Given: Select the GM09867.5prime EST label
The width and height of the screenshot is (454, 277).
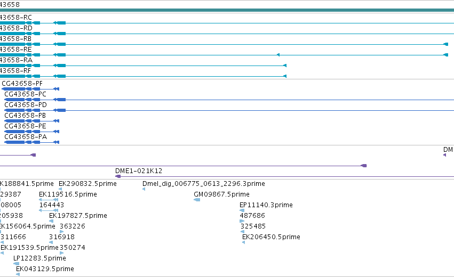Looking at the screenshot, I should (222, 194).
